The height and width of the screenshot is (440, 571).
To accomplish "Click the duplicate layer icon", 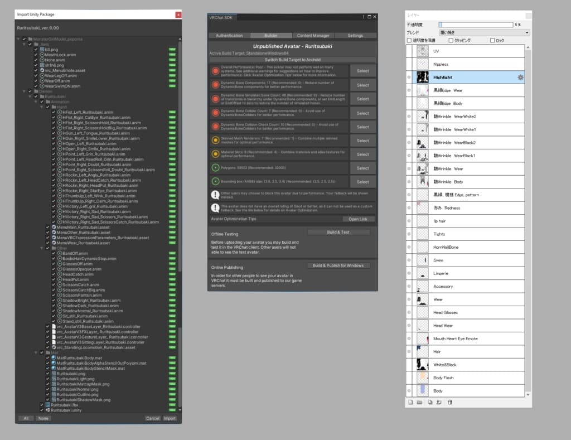I will [x=430, y=402].
